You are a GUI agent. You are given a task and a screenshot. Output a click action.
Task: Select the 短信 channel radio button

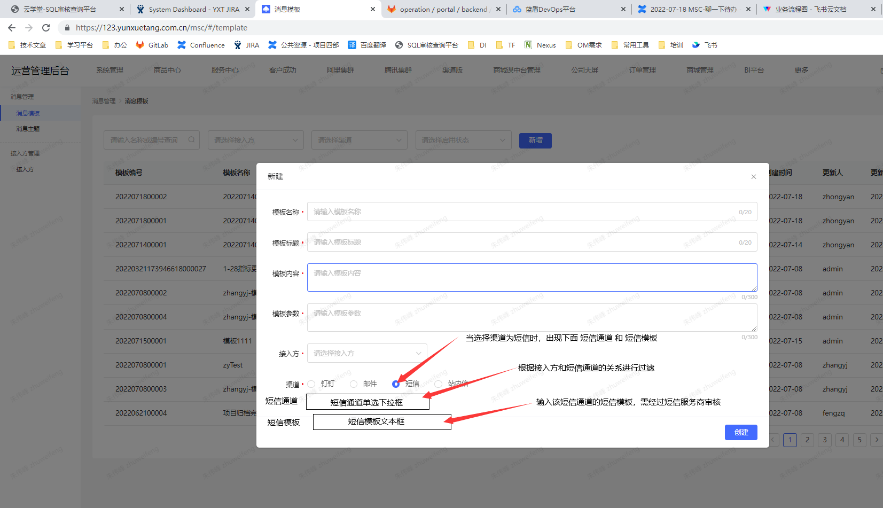(x=396, y=384)
